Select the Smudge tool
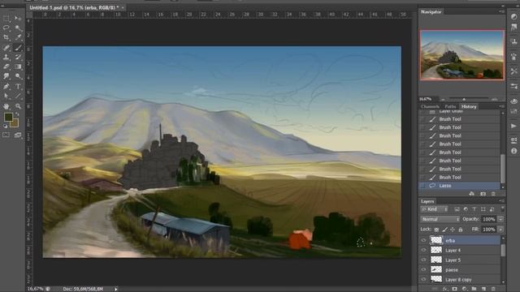The width and height of the screenshot is (520, 292). (x=6, y=76)
